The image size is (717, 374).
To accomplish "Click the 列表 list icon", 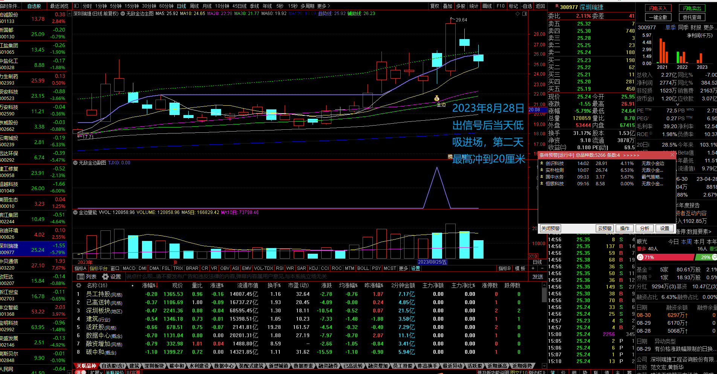I will point(80,277).
